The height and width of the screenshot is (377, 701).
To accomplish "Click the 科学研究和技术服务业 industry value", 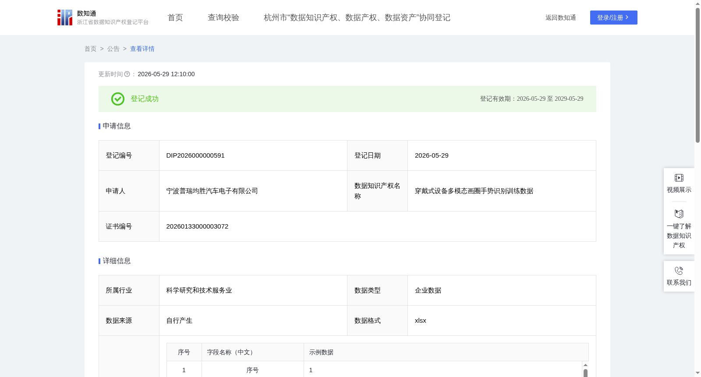I will tap(199, 290).
